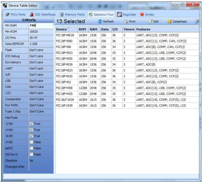Select the PIC18F4458 device row
Screen dimensions: 202x182
pos(127,88)
